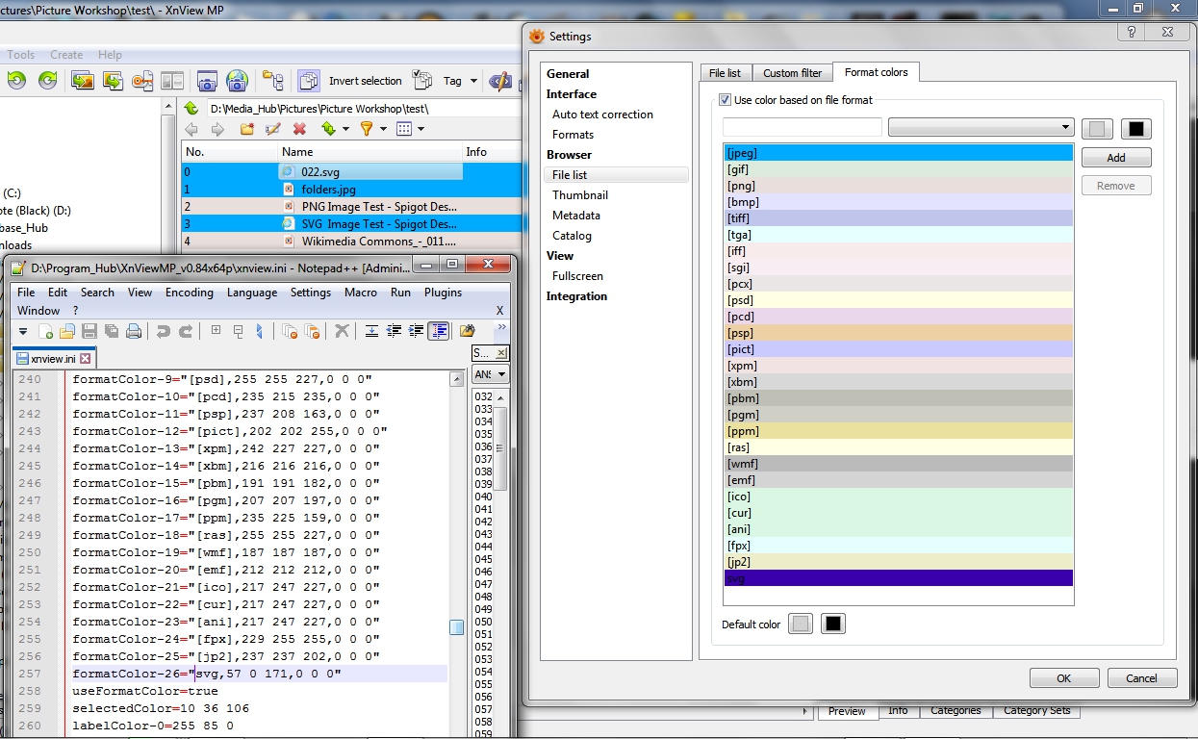Image resolution: width=1198 pixels, height=739 pixels.
Task: Click the print icon in Notepad++ toolbar
Action: tap(134, 331)
